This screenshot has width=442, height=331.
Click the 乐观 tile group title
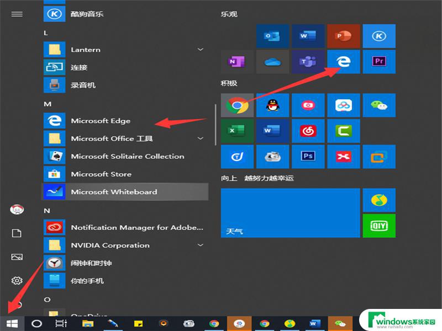click(229, 14)
